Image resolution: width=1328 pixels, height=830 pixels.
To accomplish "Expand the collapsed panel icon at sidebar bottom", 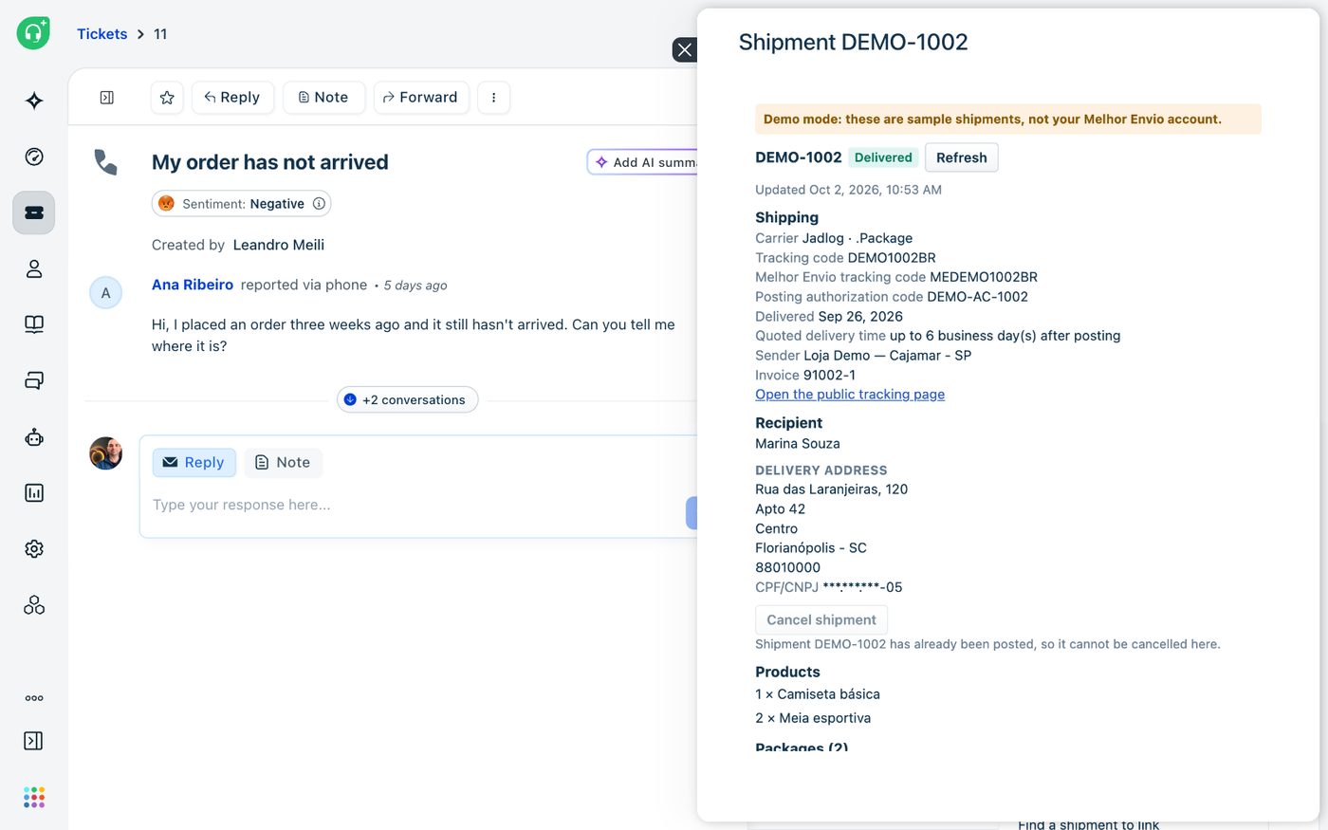I will pos(33,741).
